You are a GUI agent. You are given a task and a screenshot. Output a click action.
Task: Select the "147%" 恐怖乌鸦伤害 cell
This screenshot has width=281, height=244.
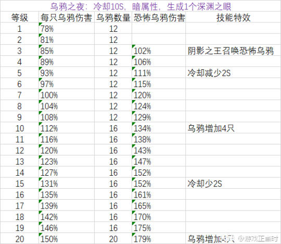click(x=159, y=161)
